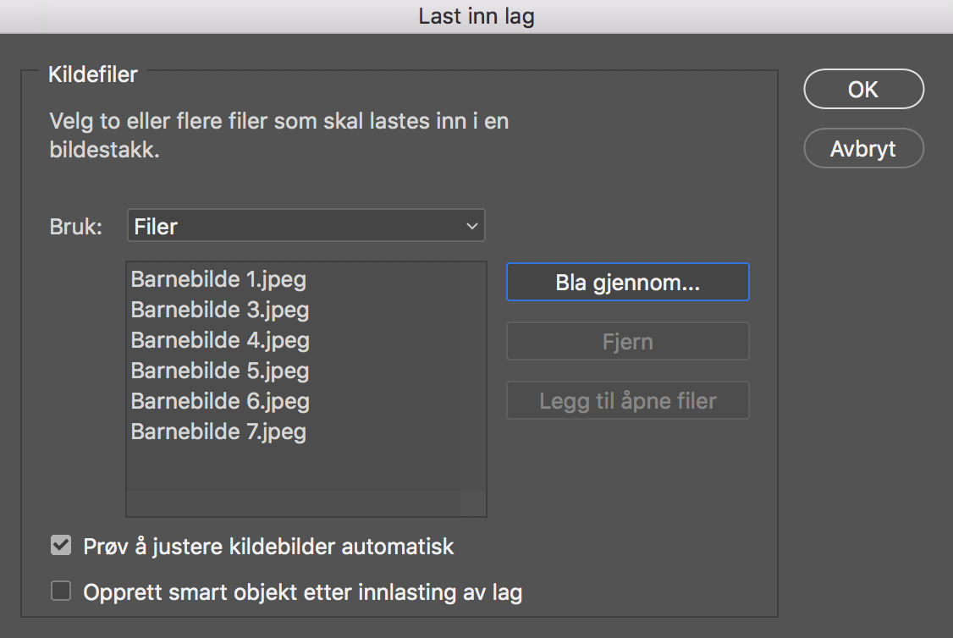Choose the file Barnebilde 4.jpeg

point(220,340)
